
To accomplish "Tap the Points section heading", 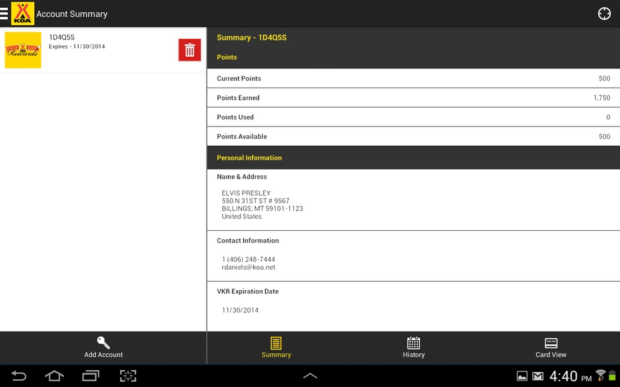I will coord(227,57).
